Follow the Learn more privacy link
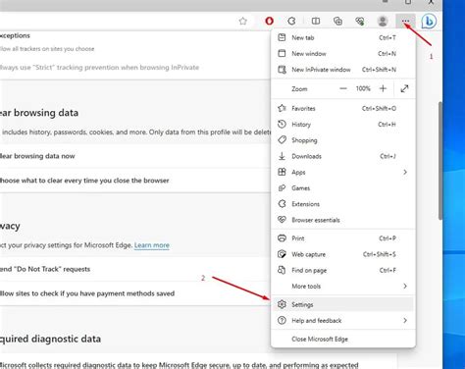This screenshot has height=369, width=465. click(x=152, y=245)
